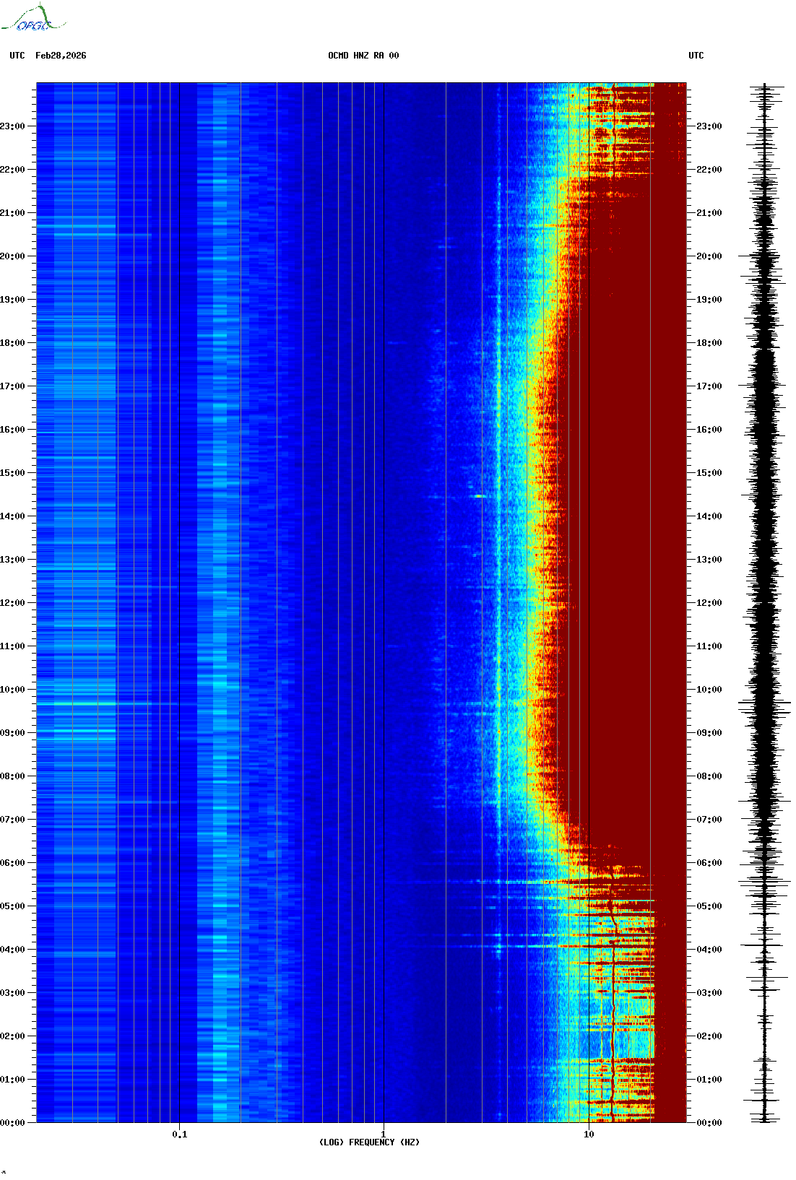
Task: Click the station title OCMD HNZ RA 00
Action: tap(363, 56)
